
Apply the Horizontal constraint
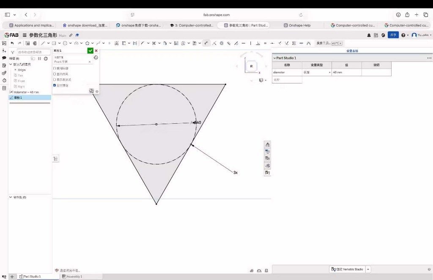click(x=243, y=43)
